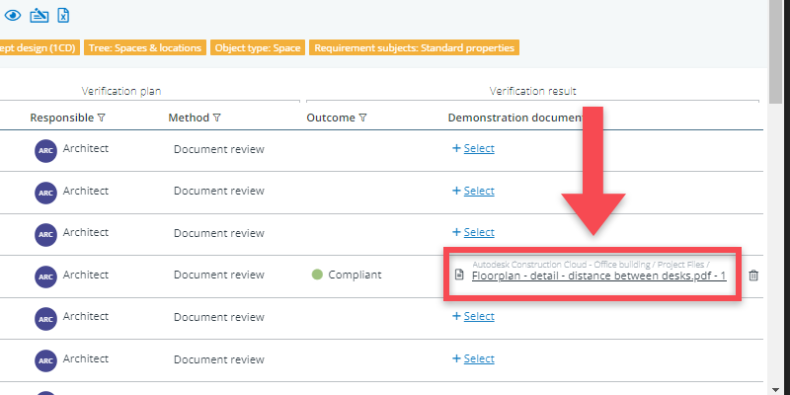
Task: Open the Method column filter
Action: click(x=216, y=118)
